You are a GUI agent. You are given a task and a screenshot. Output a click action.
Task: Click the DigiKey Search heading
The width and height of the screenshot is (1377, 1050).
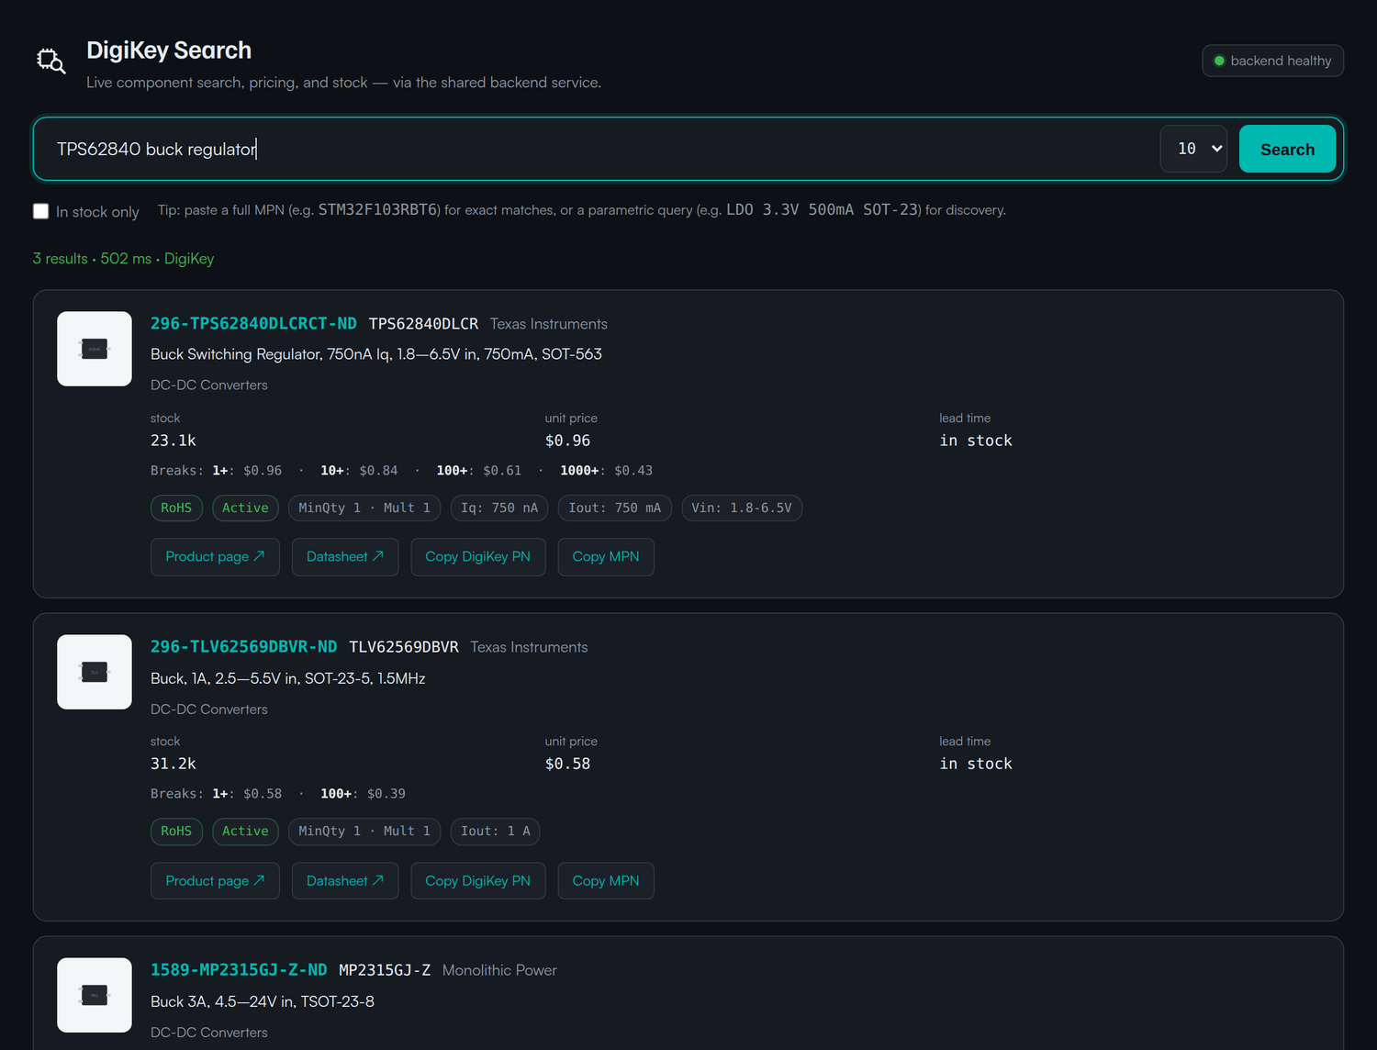pyautogui.click(x=169, y=50)
